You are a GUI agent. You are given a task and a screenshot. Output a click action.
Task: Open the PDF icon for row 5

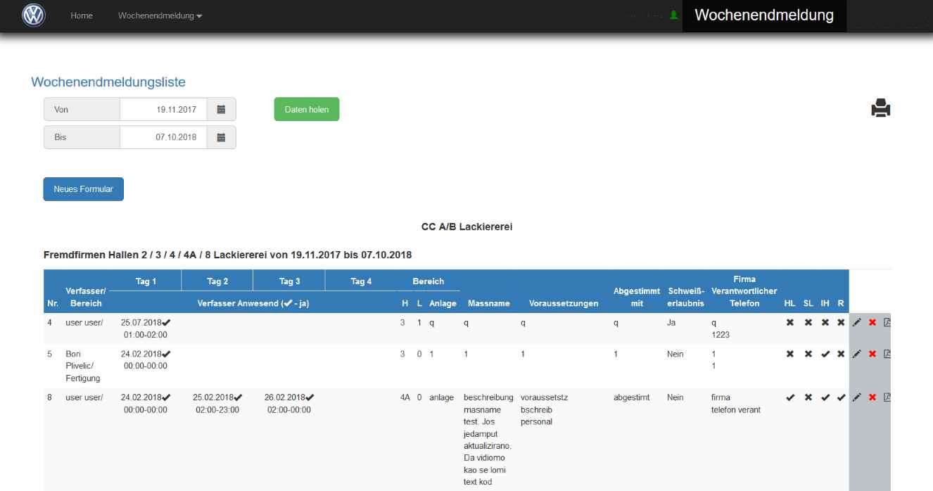pyautogui.click(x=887, y=355)
